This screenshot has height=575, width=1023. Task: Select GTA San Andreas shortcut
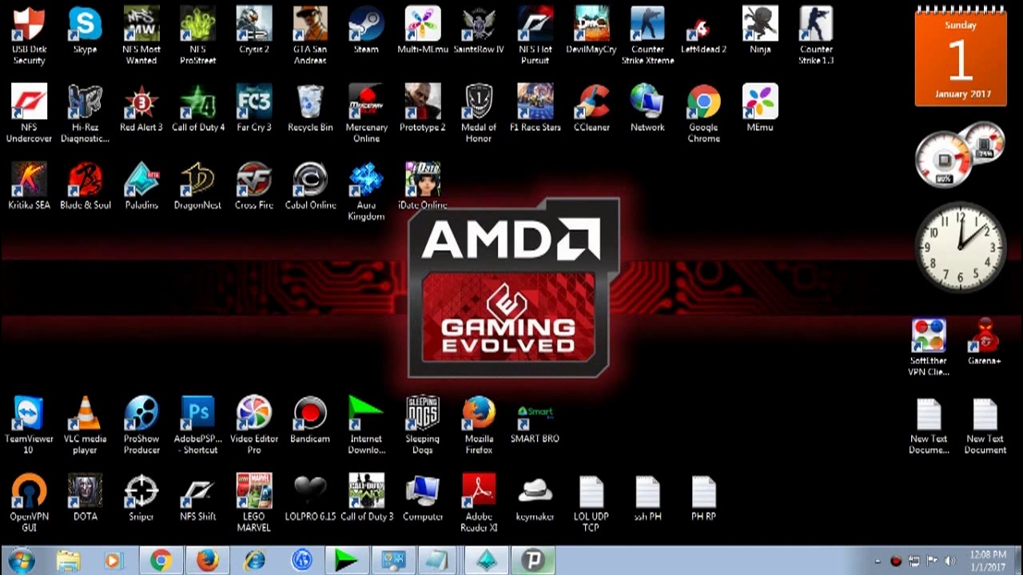point(310,36)
